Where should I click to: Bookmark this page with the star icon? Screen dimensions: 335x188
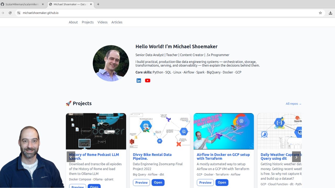(320, 13)
